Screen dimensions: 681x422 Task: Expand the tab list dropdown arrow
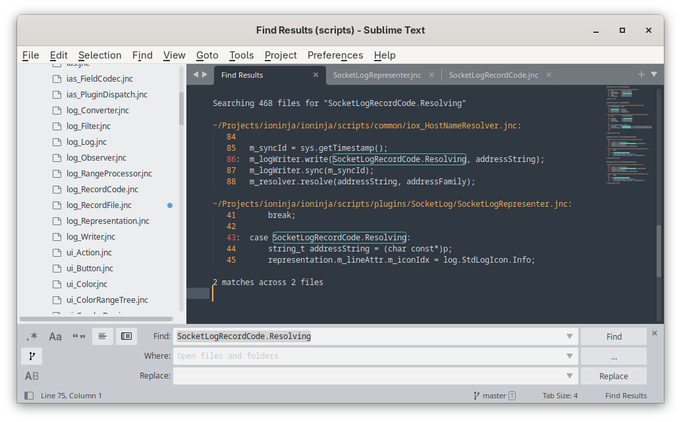click(x=654, y=74)
